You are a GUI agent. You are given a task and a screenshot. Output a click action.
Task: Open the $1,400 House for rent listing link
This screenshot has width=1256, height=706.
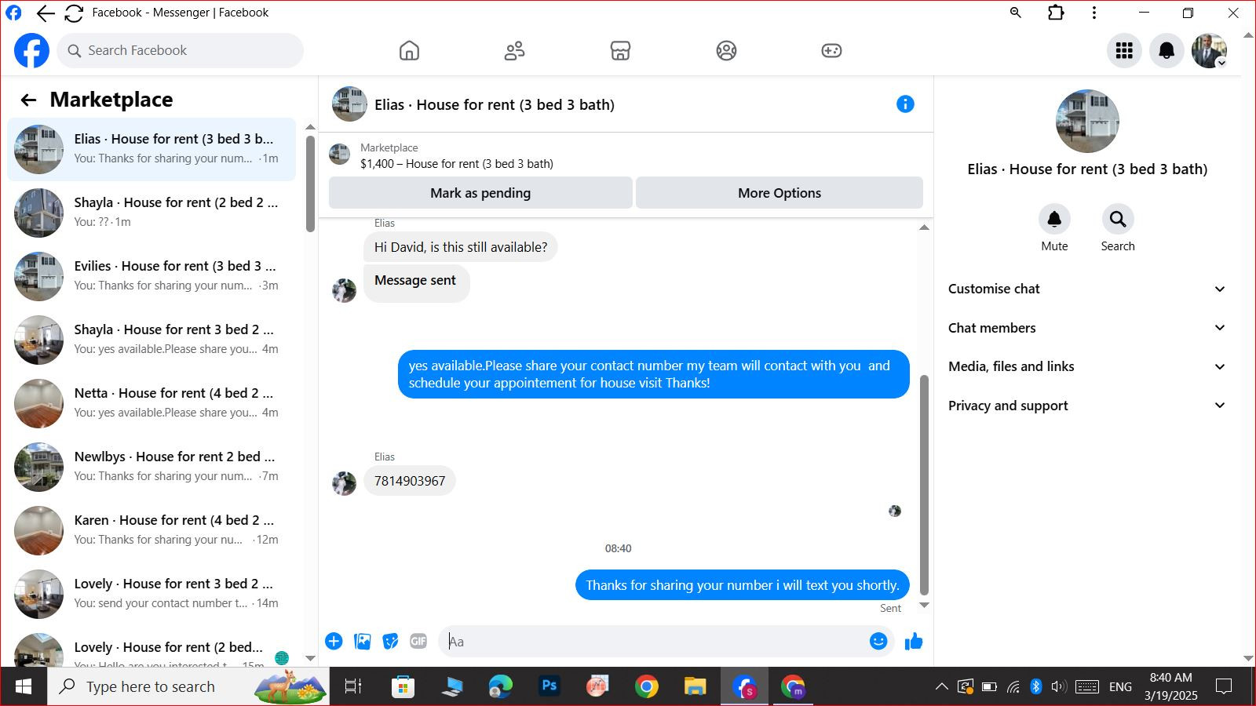(457, 164)
